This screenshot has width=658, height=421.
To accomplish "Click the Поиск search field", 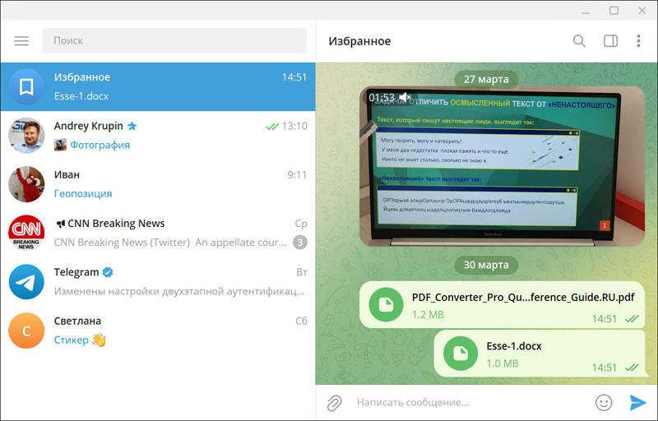I will [x=174, y=40].
